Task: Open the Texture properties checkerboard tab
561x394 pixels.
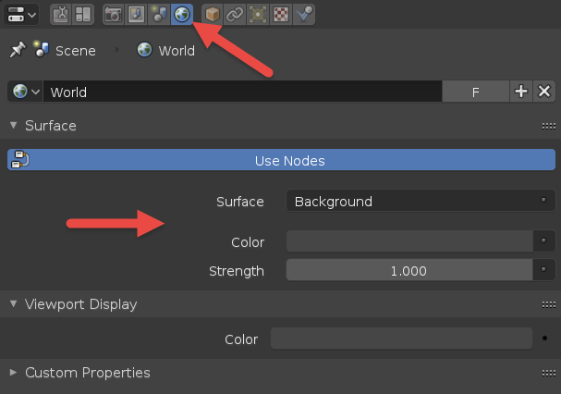Action: pos(281,15)
